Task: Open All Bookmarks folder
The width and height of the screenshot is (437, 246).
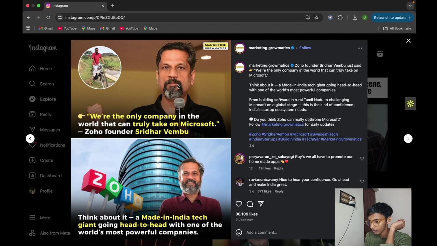Action: click(x=397, y=28)
